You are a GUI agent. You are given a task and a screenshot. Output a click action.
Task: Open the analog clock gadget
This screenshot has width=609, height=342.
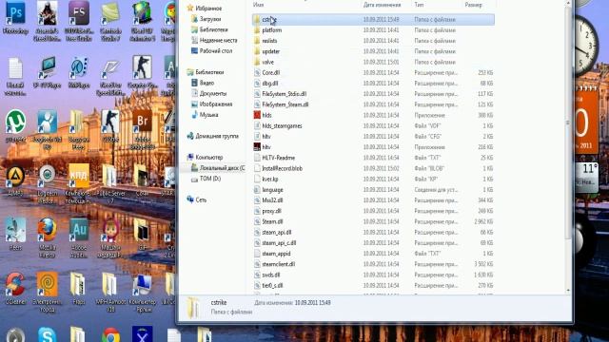(586, 46)
